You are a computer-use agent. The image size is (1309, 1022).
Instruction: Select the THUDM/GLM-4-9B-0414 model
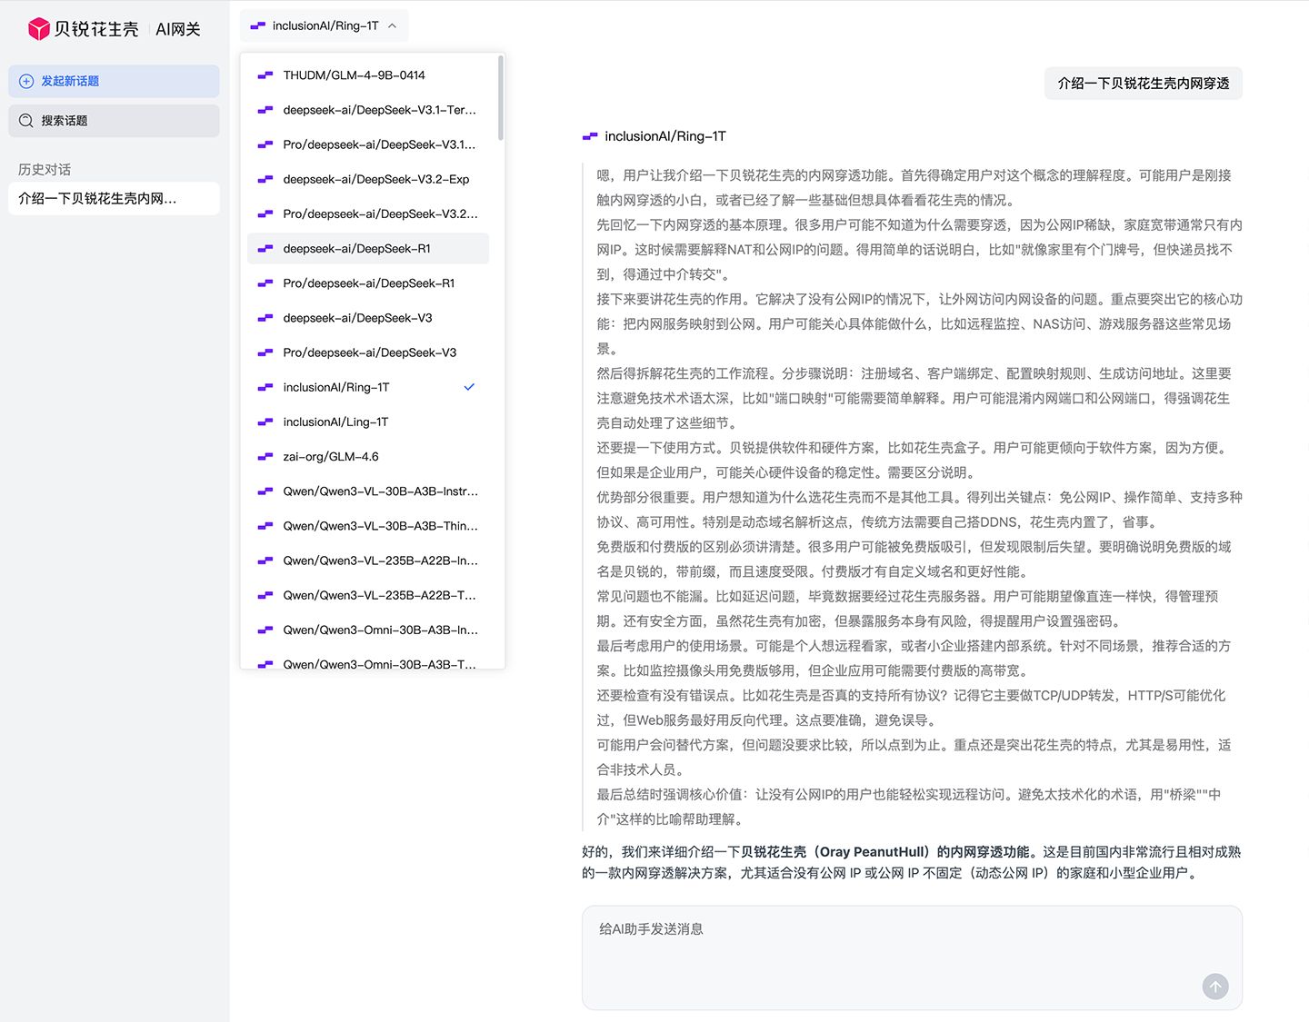(x=368, y=75)
